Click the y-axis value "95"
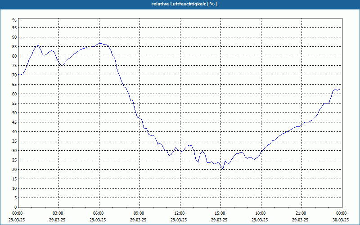 (x=14, y=28)
